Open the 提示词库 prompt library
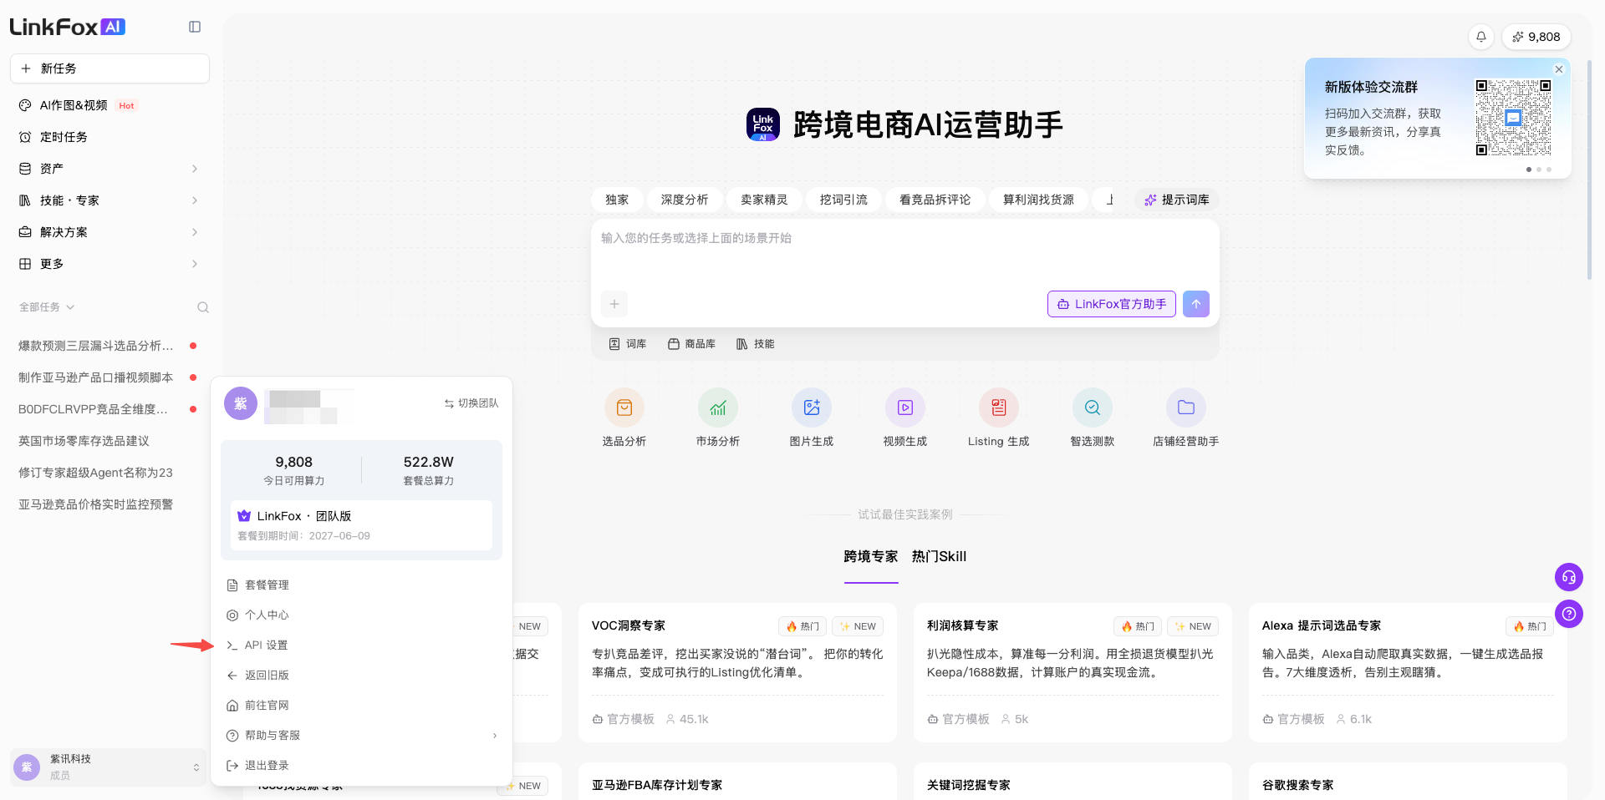The width and height of the screenshot is (1605, 800). 1177,200
